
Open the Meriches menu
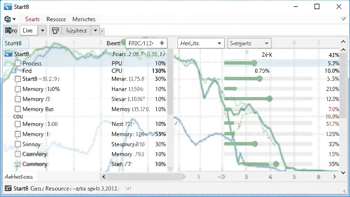click(84, 19)
